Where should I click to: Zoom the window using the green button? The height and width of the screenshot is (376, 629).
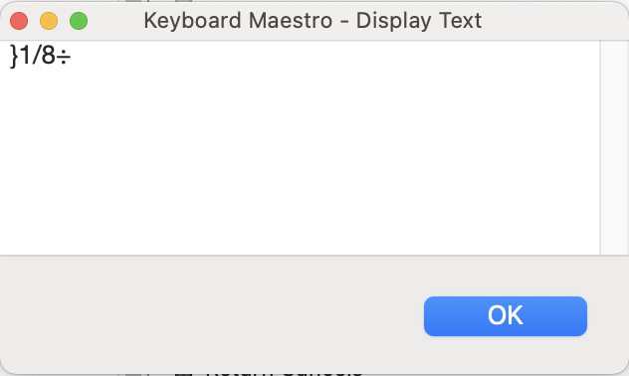click(79, 21)
